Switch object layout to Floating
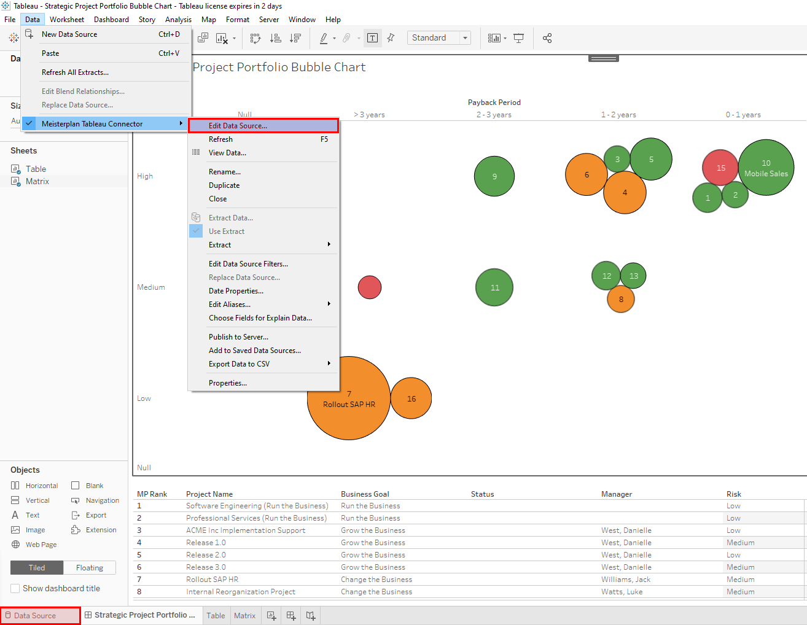 tap(90, 568)
